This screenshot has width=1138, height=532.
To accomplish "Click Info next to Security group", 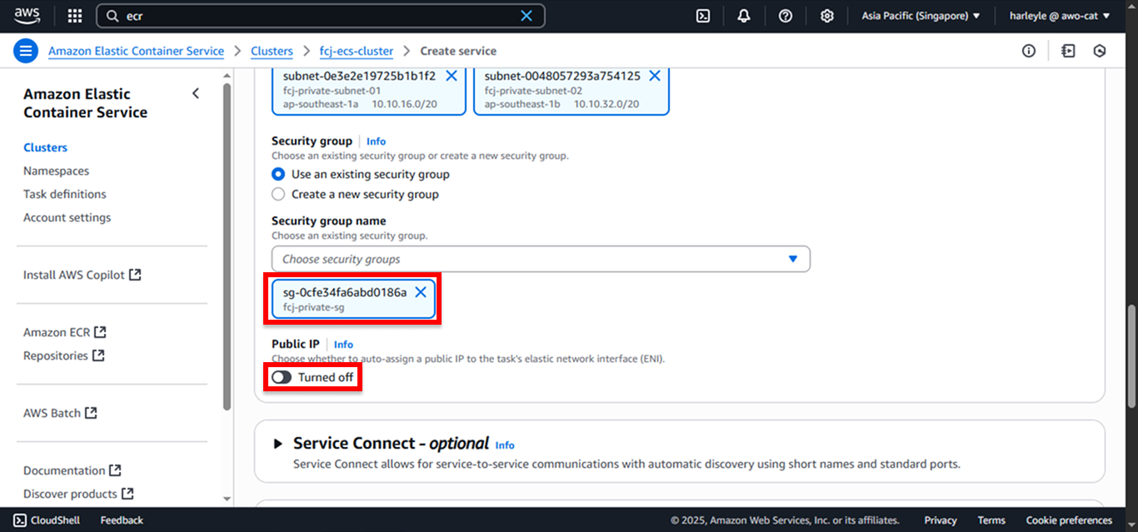I will (x=376, y=142).
